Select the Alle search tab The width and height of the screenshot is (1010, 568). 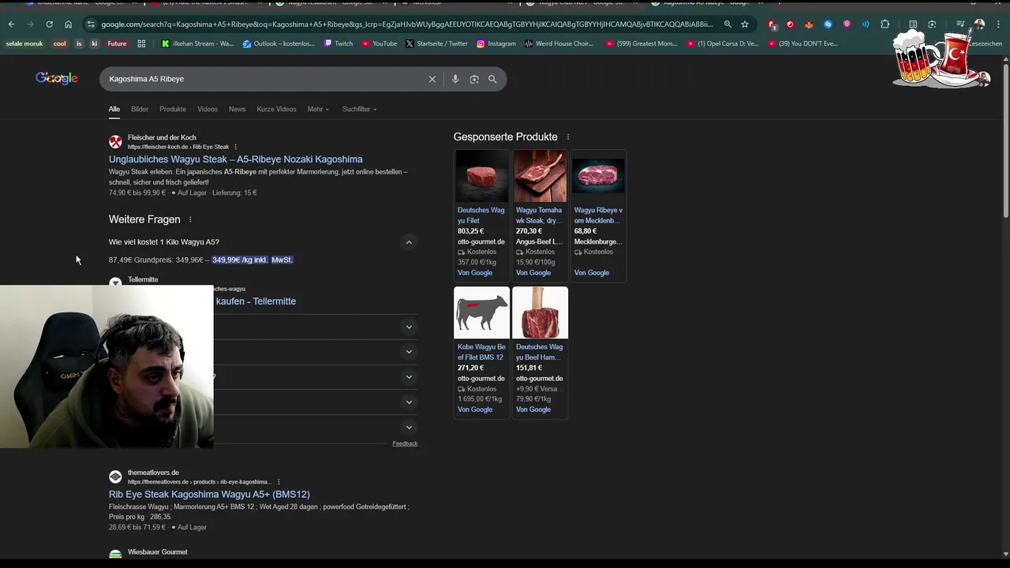114,109
